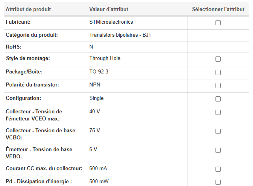253x186 pixels.
Task: Tick the Package/Boîte TO-92-3 checkbox
Action: (218, 73)
